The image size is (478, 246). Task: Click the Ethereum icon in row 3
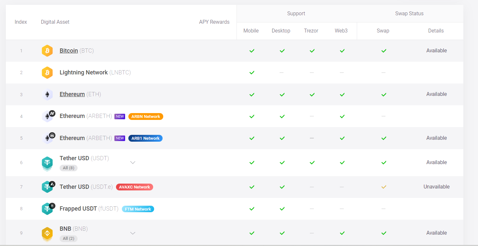47,95
